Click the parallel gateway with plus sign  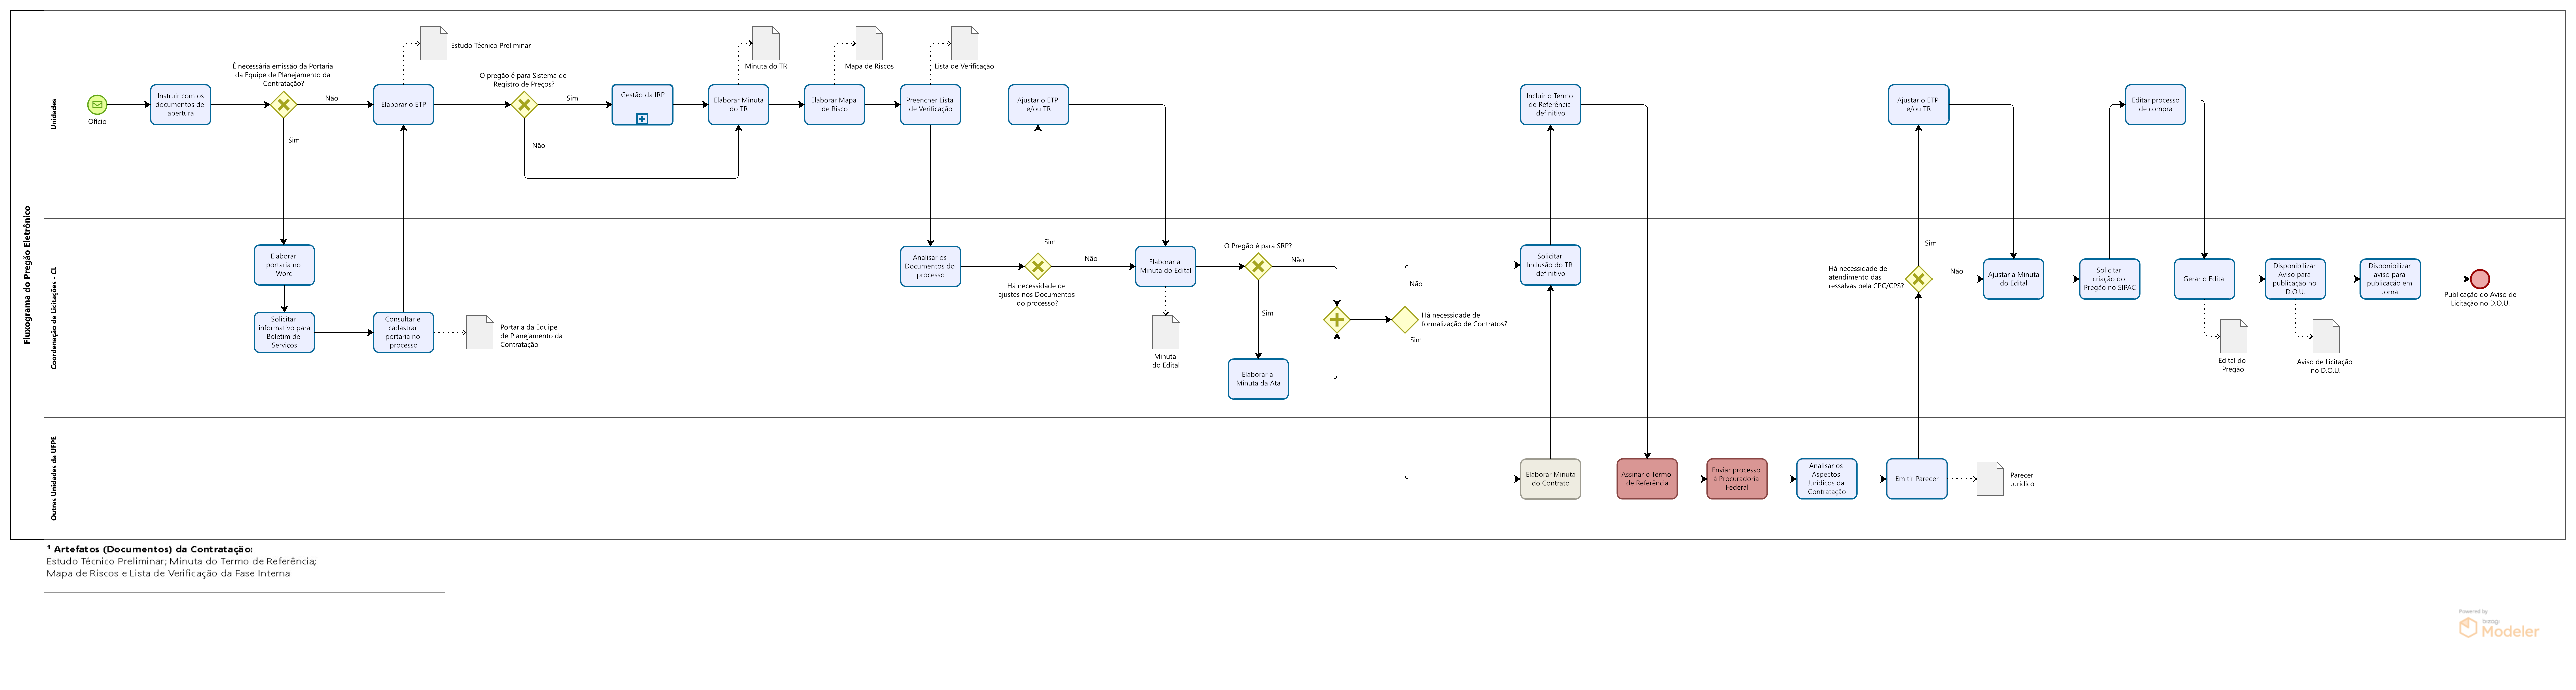(1337, 320)
